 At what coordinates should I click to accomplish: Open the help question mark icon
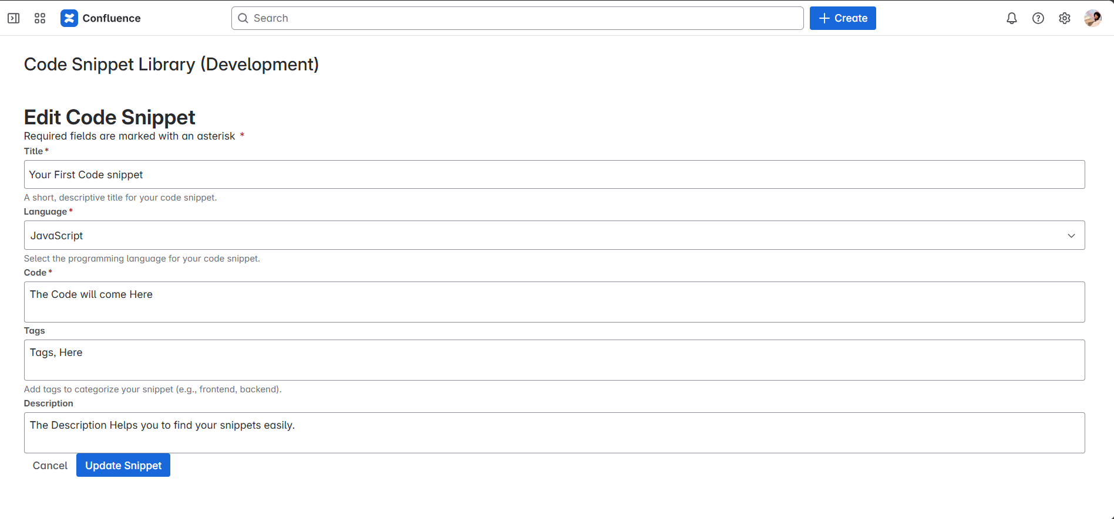(1038, 18)
